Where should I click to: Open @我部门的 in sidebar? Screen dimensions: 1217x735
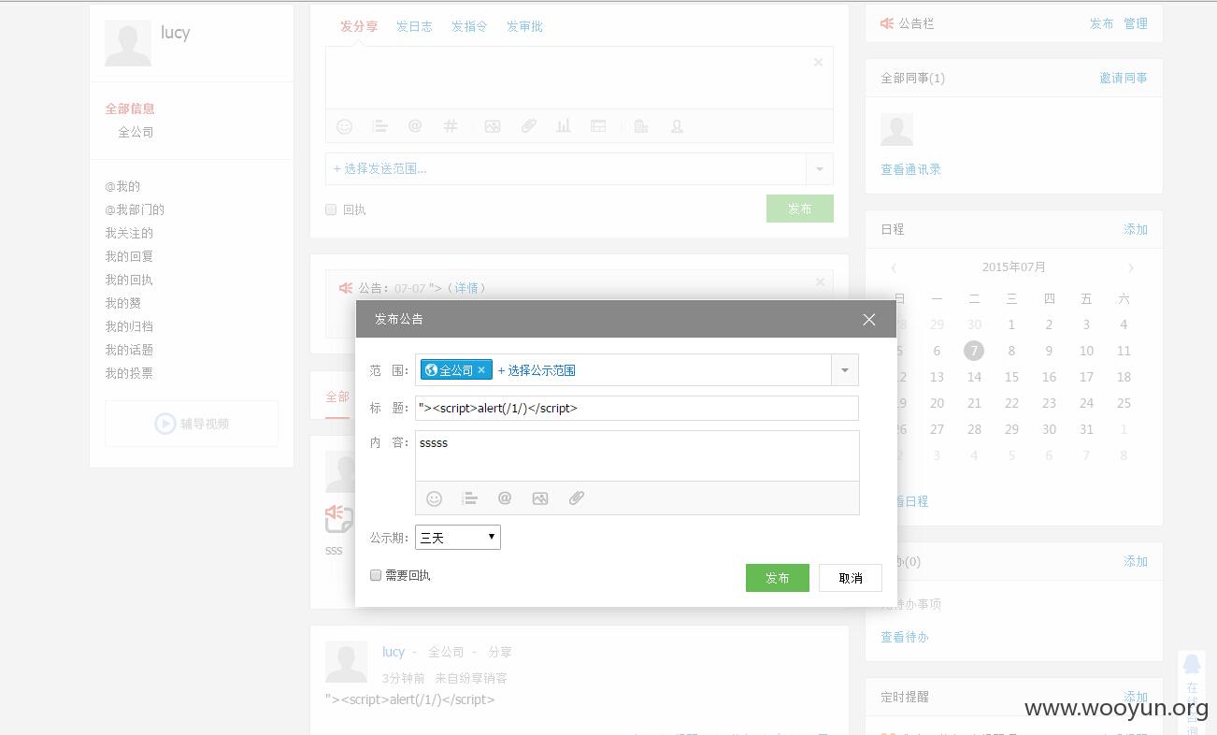point(135,209)
